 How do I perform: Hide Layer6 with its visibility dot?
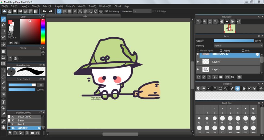[198, 62]
